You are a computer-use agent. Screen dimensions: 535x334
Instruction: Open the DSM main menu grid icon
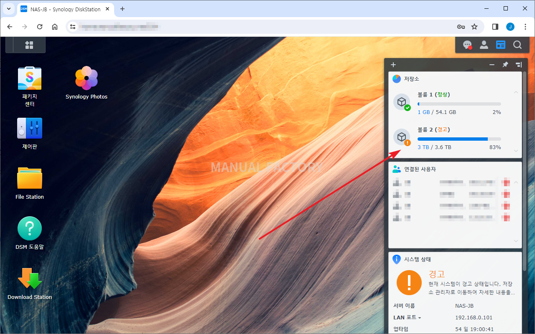pyautogui.click(x=29, y=45)
